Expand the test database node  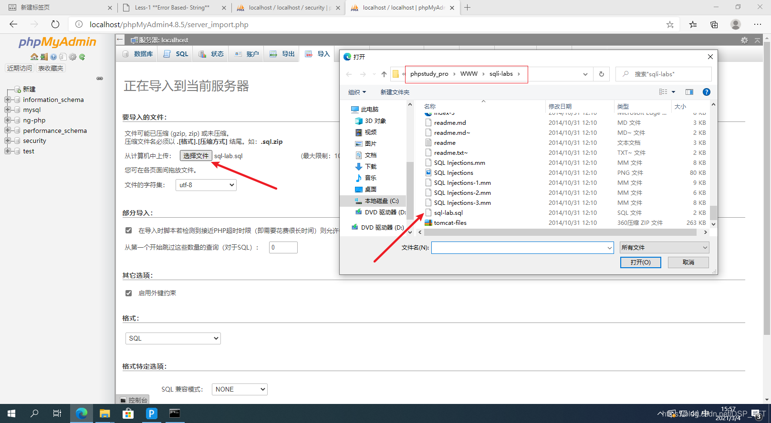(8, 151)
